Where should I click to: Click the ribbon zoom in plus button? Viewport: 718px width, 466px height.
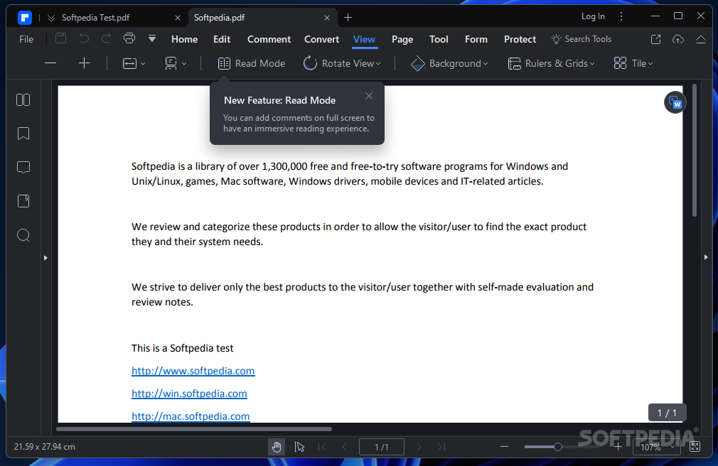click(85, 63)
